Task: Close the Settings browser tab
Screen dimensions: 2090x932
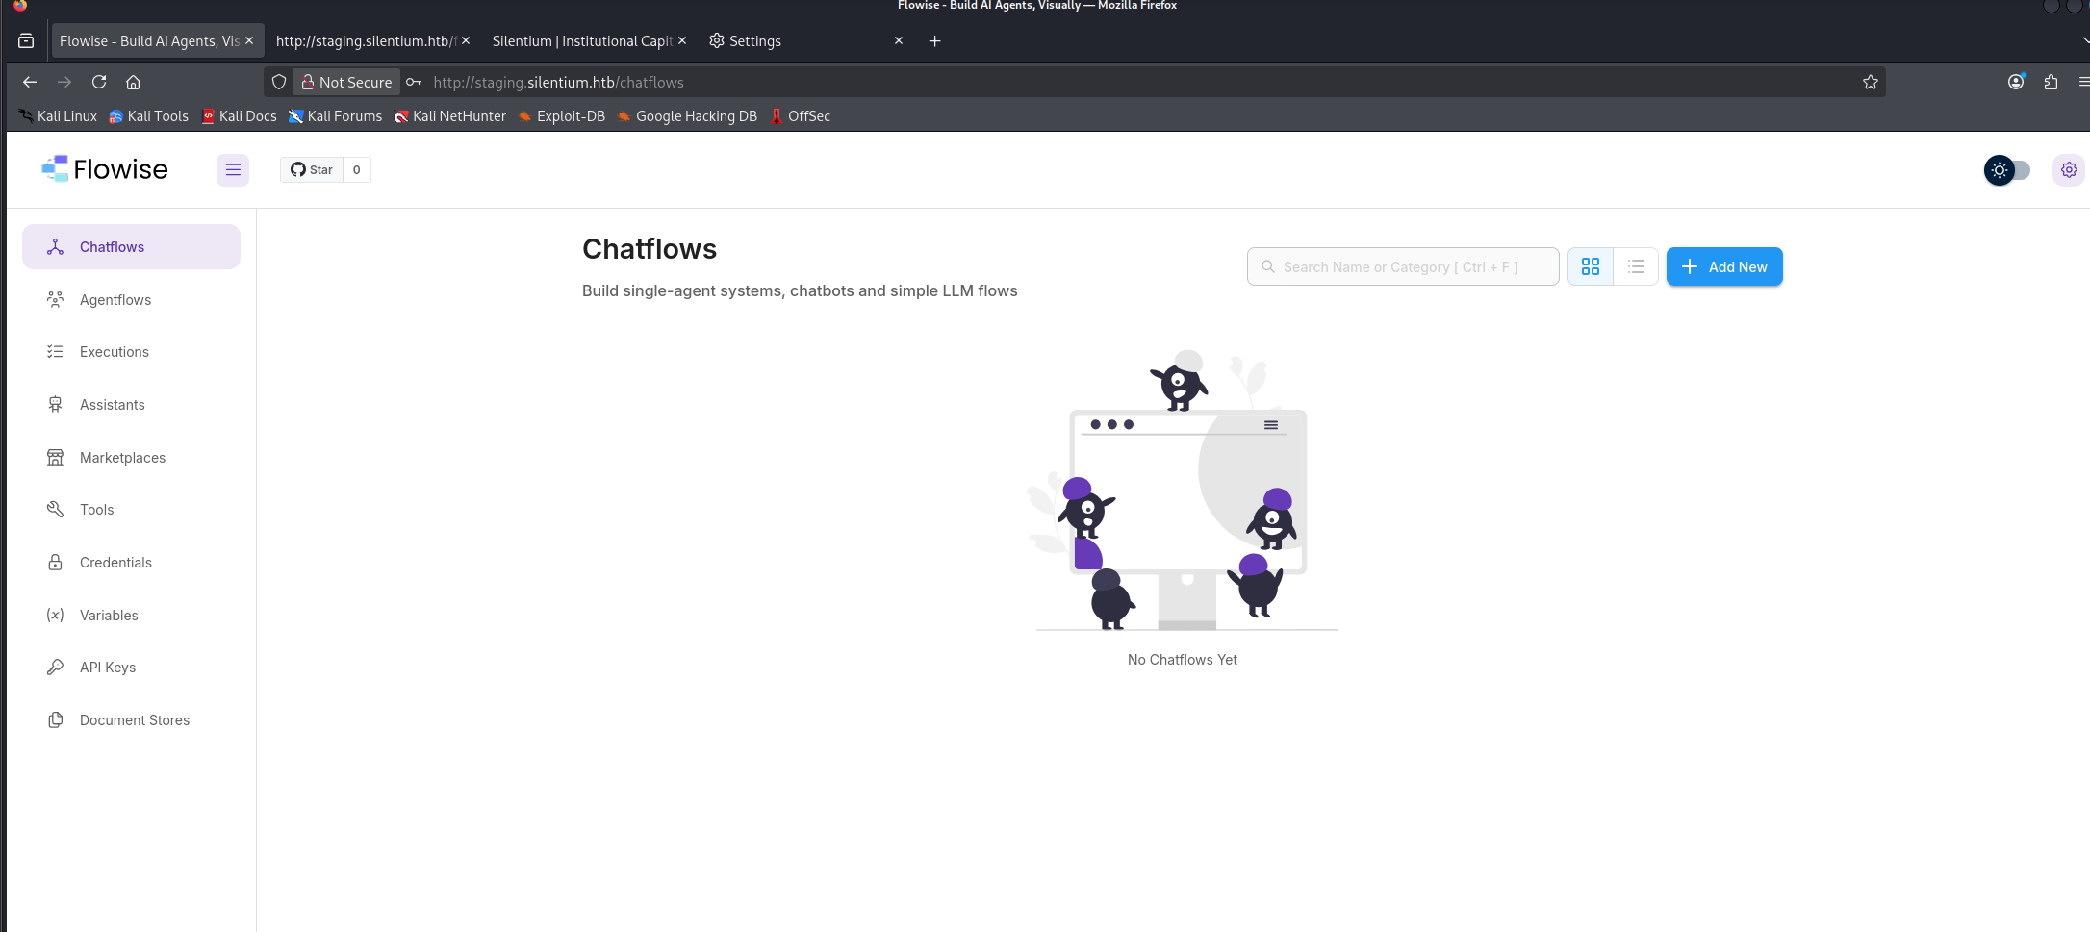Action: [899, 41]
